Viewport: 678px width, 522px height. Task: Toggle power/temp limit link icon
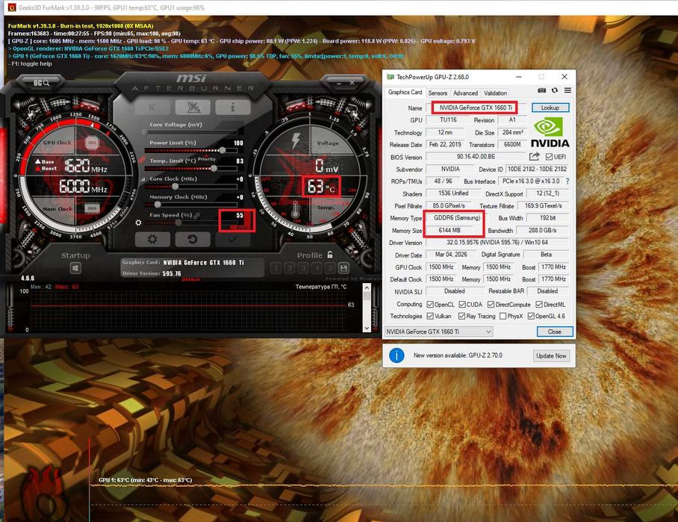click(x=142, y=159)
